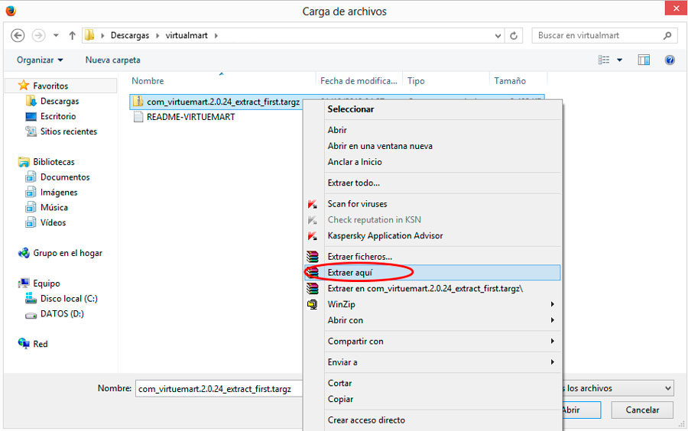The width and height of the screenshot is (688, 431).
Task: Expand the view options dropdown arrow
Action: [x=619, y=60]
